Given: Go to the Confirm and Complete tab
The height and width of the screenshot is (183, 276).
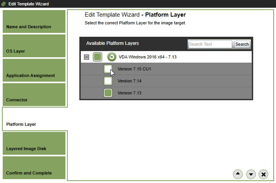Looking at the screenshot, I should 34,168.
